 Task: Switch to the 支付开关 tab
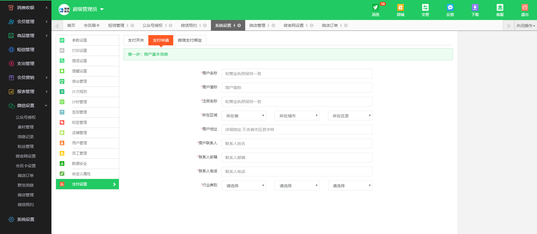(x=136, y=40)
